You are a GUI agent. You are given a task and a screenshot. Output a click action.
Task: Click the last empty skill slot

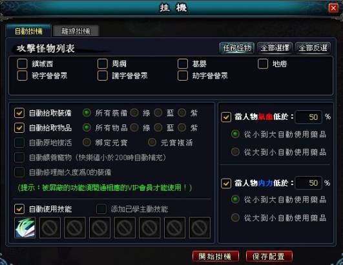point(200,228)
